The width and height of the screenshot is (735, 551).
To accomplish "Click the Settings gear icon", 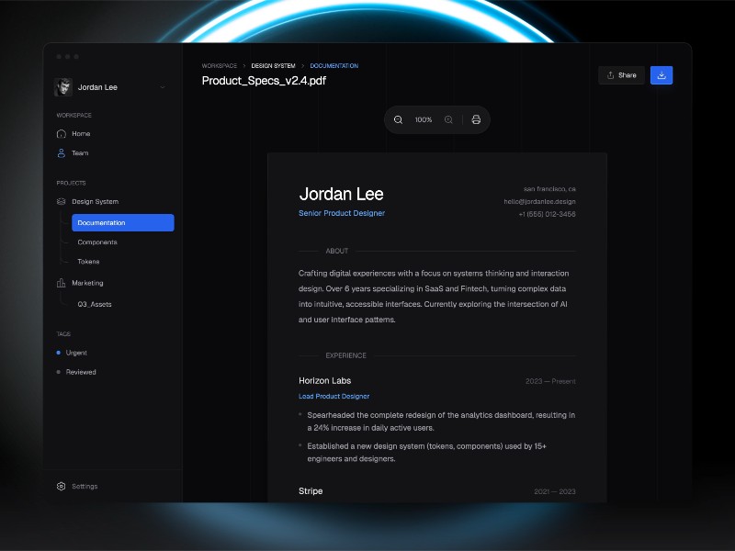I will (62, 486).
